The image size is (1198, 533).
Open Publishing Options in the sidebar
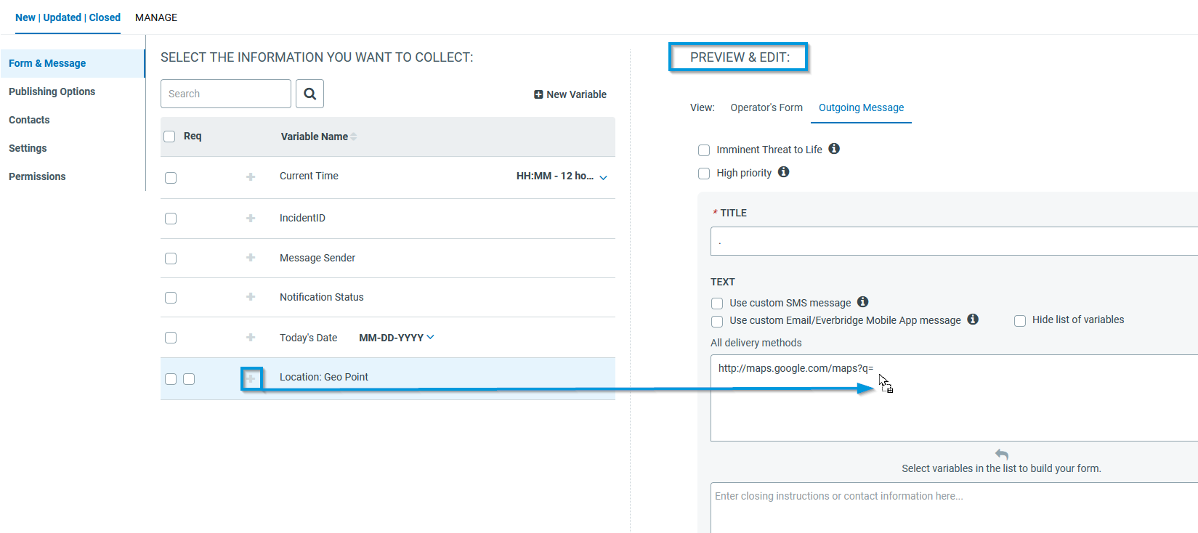click(52, 91)
